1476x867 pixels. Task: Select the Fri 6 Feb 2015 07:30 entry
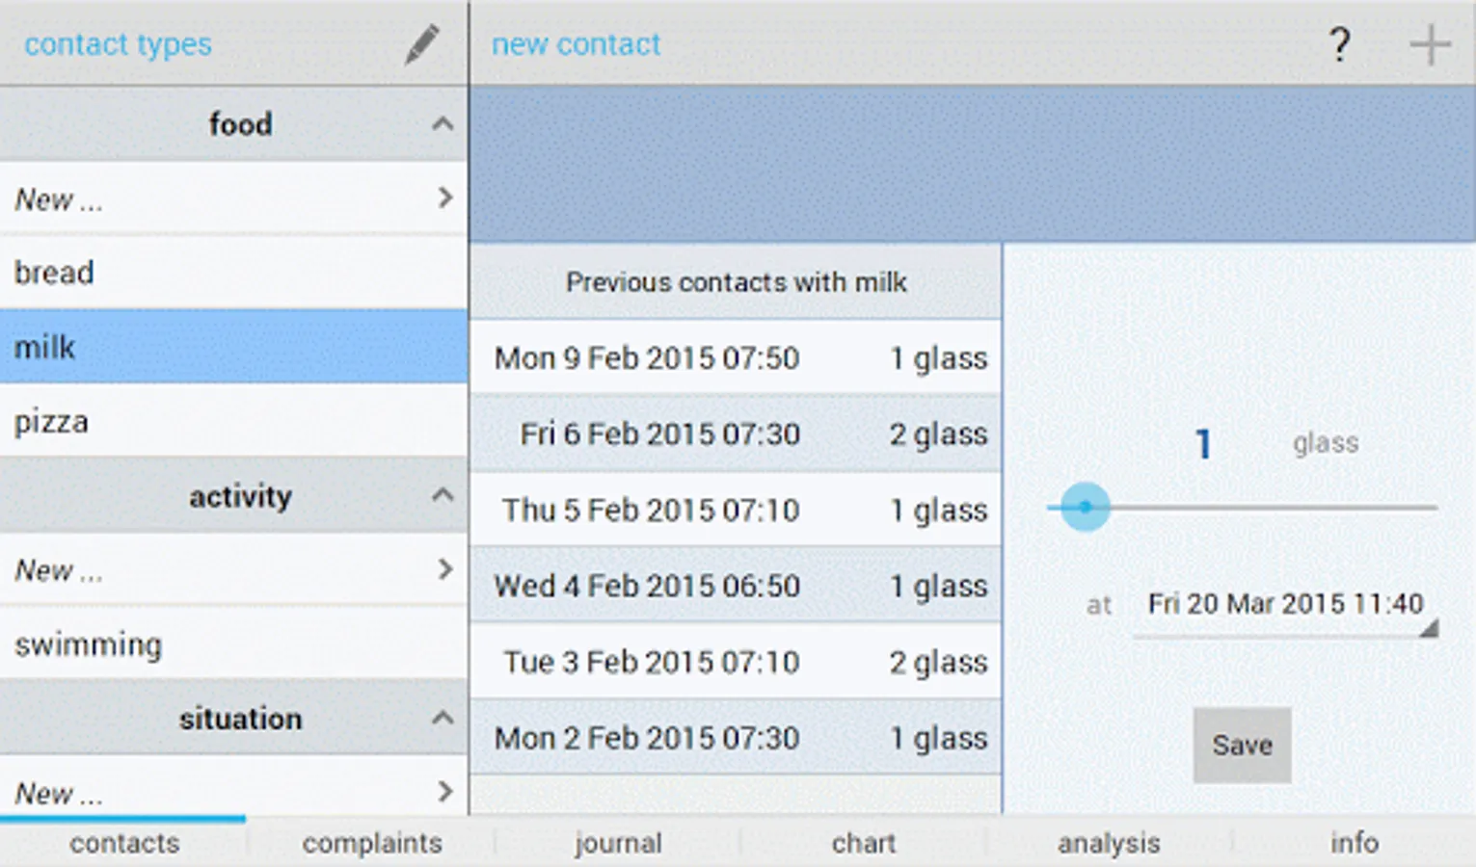(x=736, y=433)
